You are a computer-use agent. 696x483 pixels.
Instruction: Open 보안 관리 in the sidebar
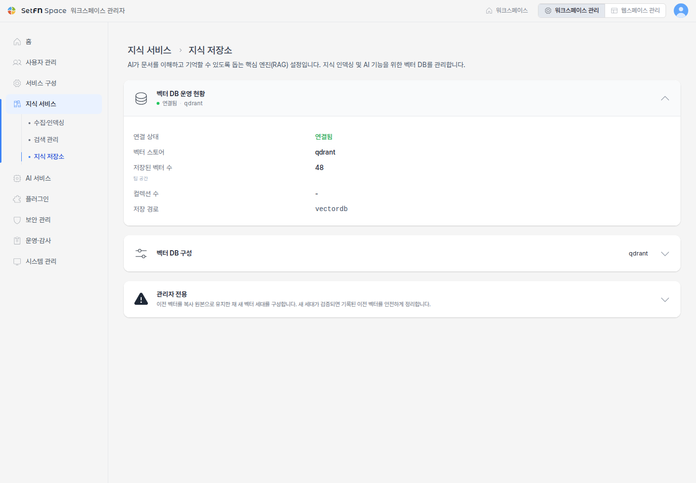coord(54,220)
